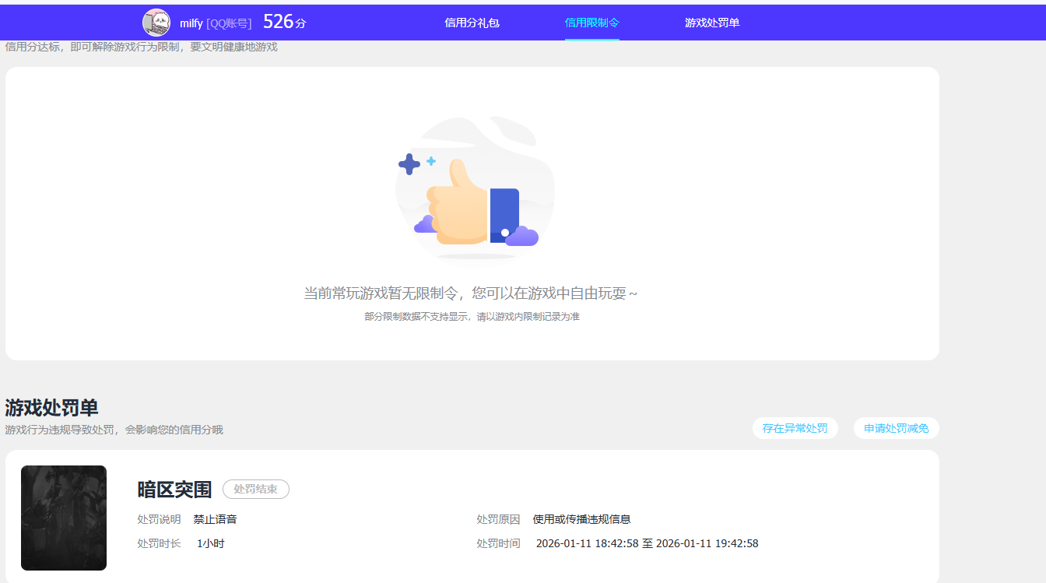This screenshot has height=583, width=1046.
Task: Click the penalty time range 2026-01-11 18:42:58
Action: (x=648, y=543)
